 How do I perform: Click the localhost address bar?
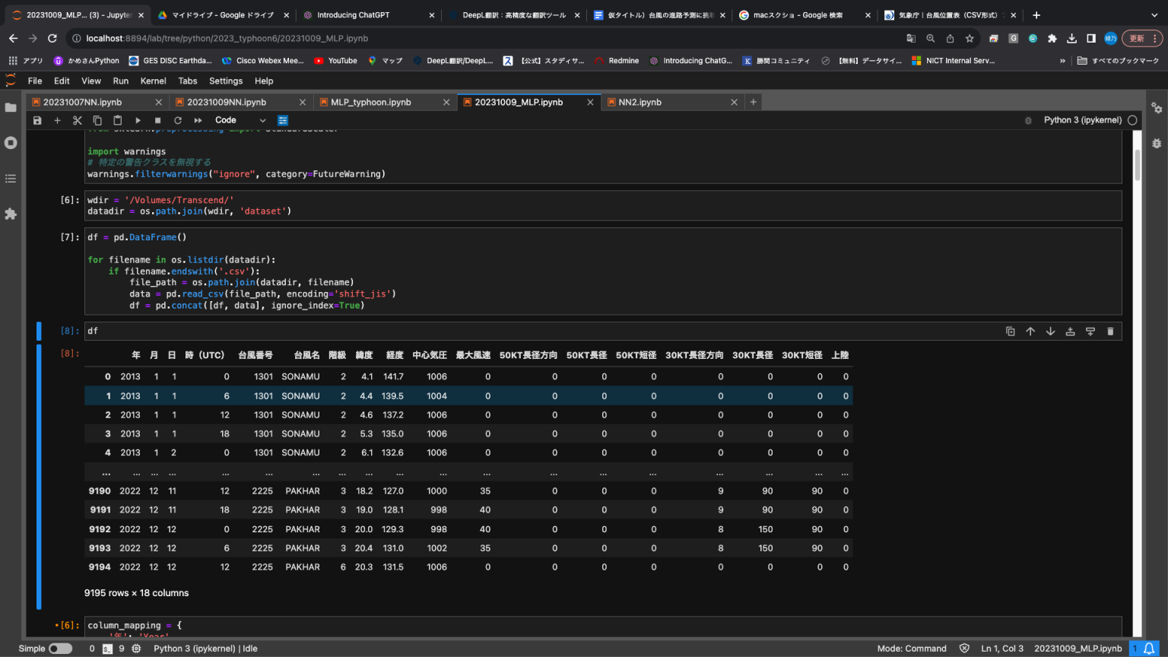point(487,38)
